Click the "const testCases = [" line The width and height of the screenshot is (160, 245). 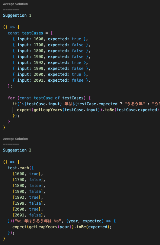[30, 33]
